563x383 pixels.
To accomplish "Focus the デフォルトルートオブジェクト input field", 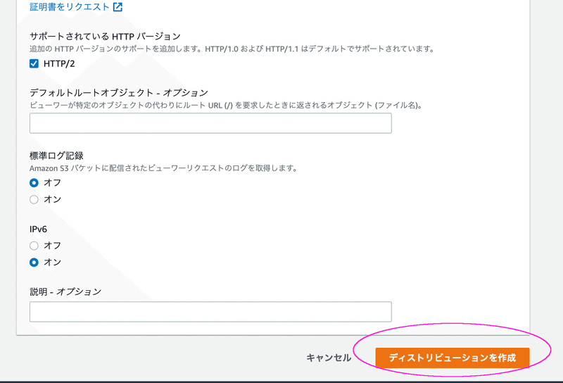I will tap(210, 123).
